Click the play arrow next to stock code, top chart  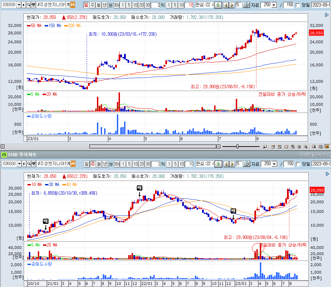tap(24, 5)
